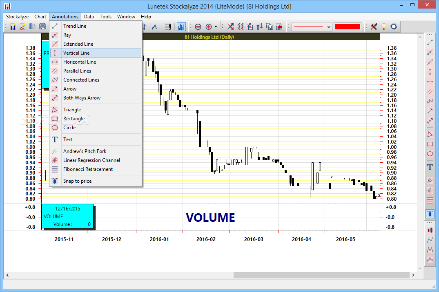The height and width of the screenshot is (292, 439).
Task: Choose Both Ways Arrow menu entry
Action: [96, 97]
